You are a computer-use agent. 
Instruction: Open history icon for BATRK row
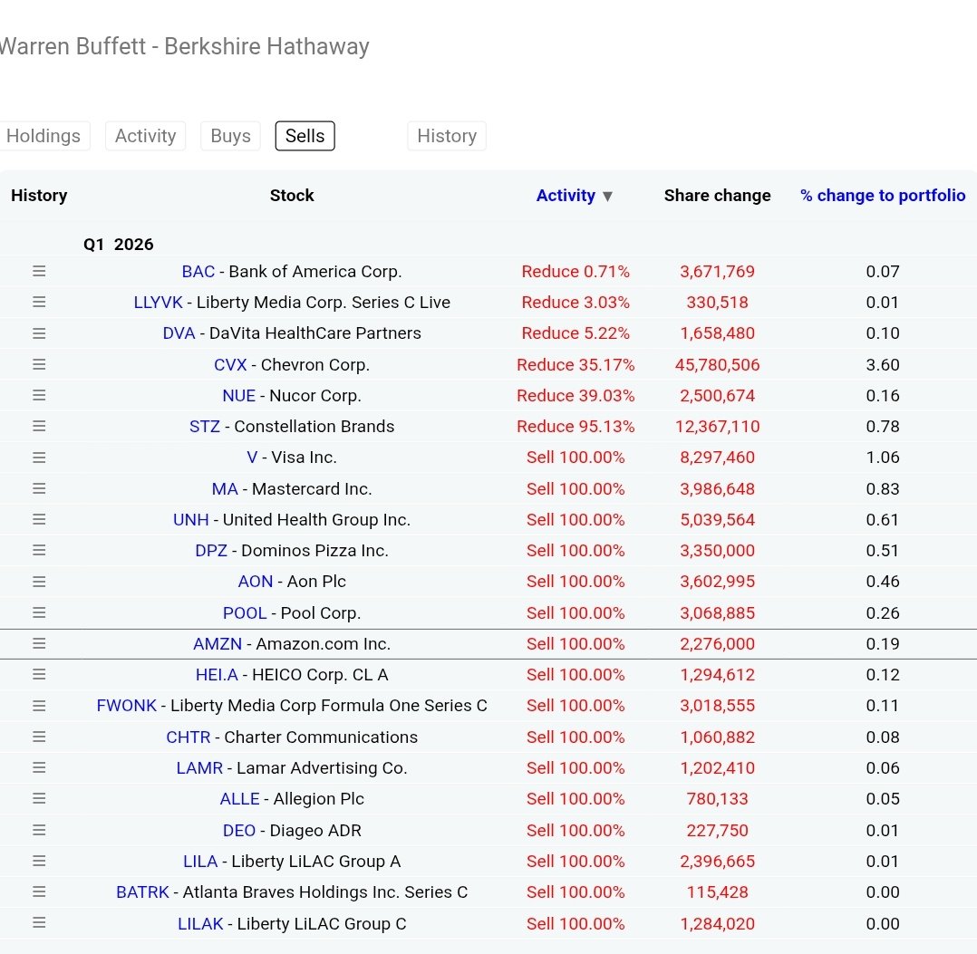coord(39,891)
